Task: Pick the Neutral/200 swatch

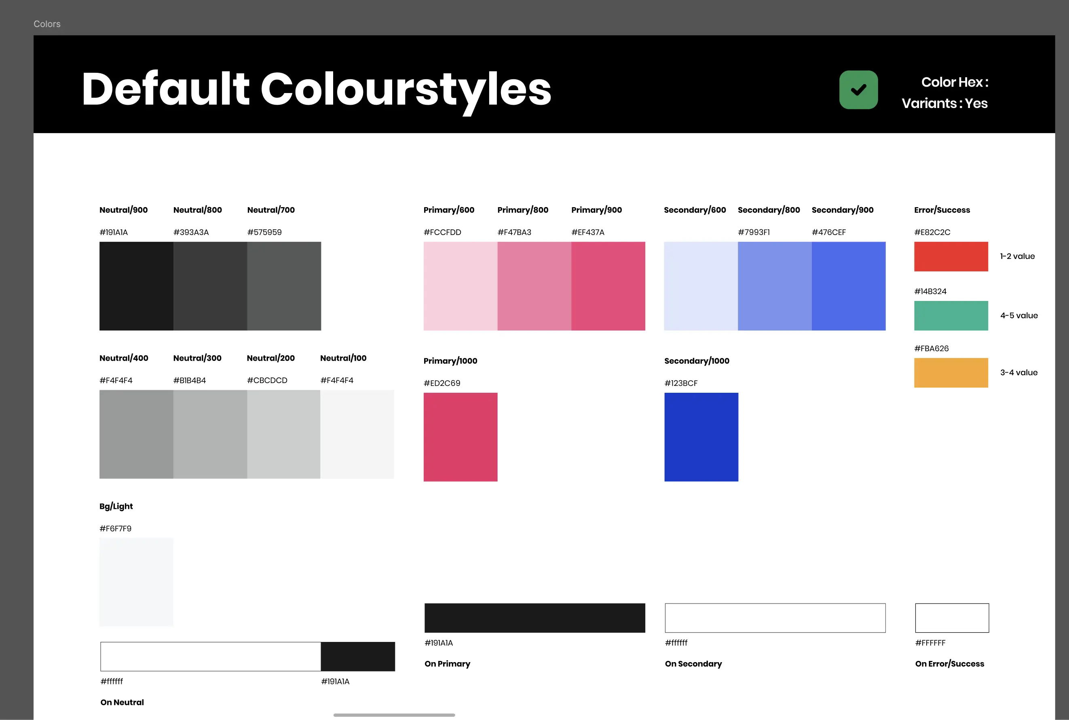Action: pyautogui.click(x=284, y=434)
